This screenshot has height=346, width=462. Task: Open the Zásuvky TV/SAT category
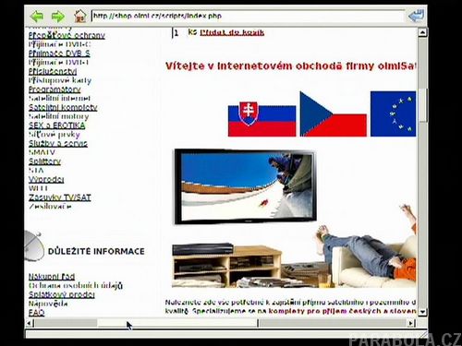[x=60, y=197]
